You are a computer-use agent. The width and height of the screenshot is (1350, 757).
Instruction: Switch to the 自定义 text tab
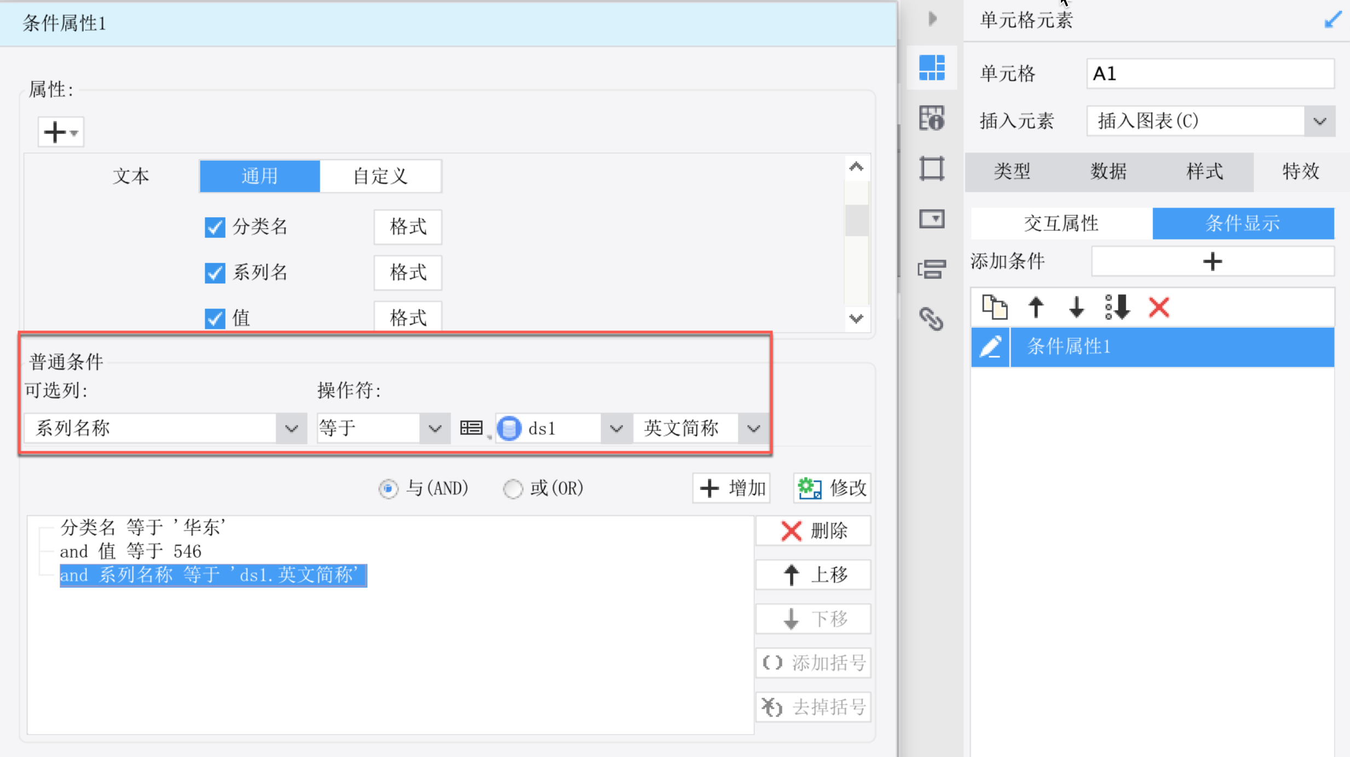pos(380,176)
